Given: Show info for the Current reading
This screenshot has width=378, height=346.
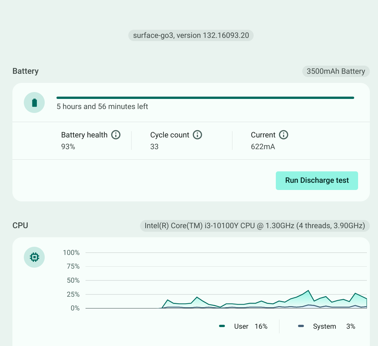Looking at the screenshot, I should pos(284,135).
